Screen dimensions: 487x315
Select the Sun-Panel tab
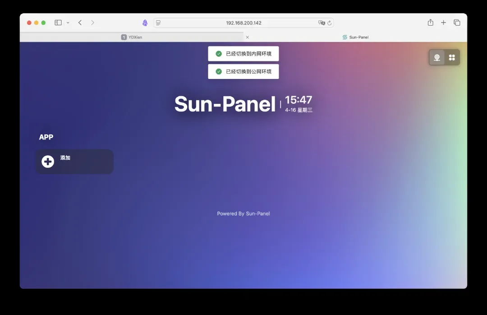coord(355,37)
